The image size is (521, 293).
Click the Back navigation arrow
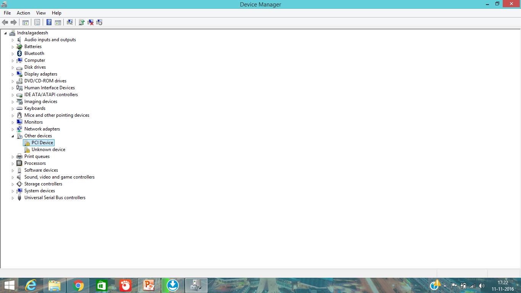coord(5,22)
